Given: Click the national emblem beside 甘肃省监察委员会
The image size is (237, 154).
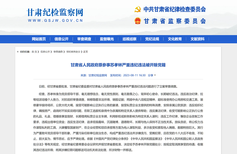Looking at the screenshot, I should pyautogui.click(x=137, y=21).
